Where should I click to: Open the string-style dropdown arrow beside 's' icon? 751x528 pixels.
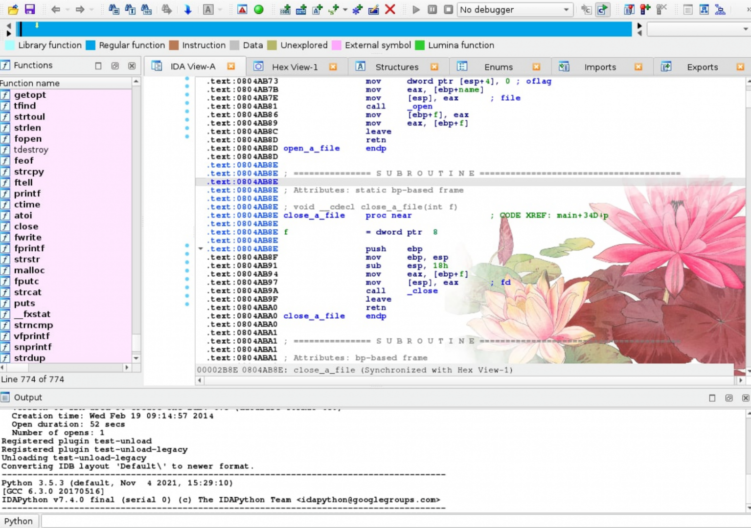[x=345, y=9]
